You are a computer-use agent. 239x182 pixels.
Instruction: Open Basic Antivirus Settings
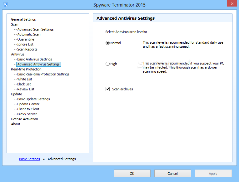(x=35, y=59)
